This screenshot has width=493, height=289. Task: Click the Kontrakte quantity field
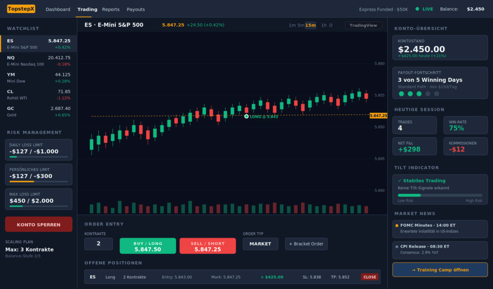coord(99,244)
